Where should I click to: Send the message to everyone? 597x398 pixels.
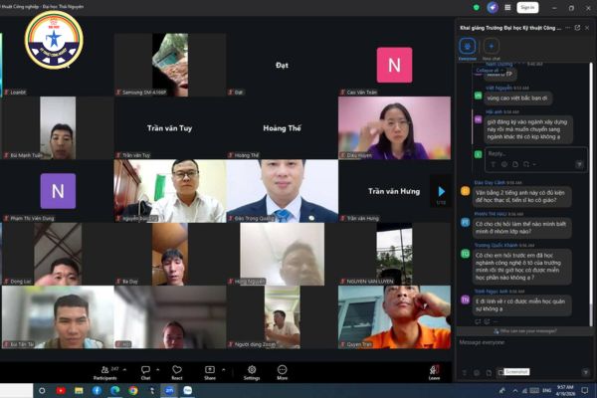(586, 372)
